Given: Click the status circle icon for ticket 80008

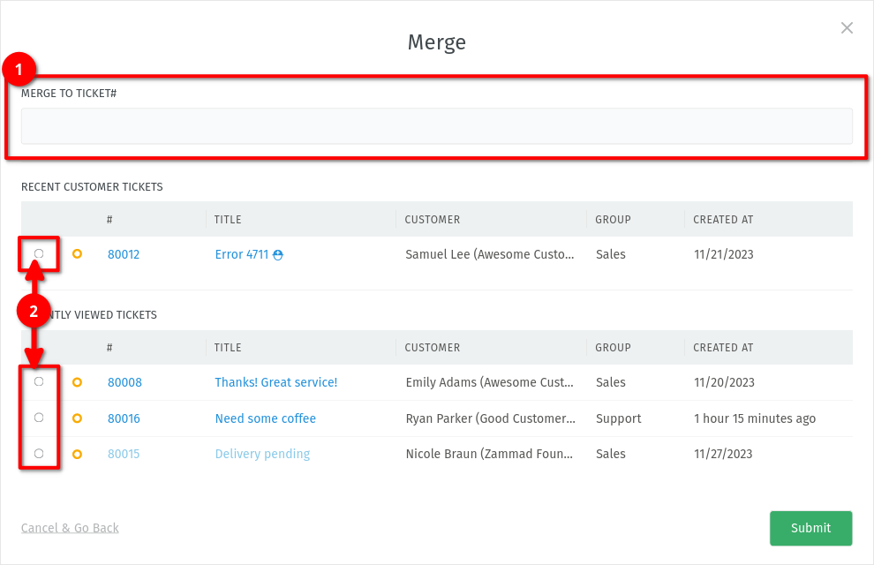Looking at the screenshot, I should (x=77, y=382).
